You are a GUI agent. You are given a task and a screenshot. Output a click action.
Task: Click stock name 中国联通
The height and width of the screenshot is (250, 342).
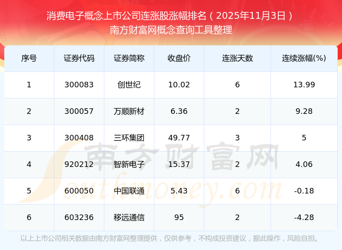[x=129, y=191]
